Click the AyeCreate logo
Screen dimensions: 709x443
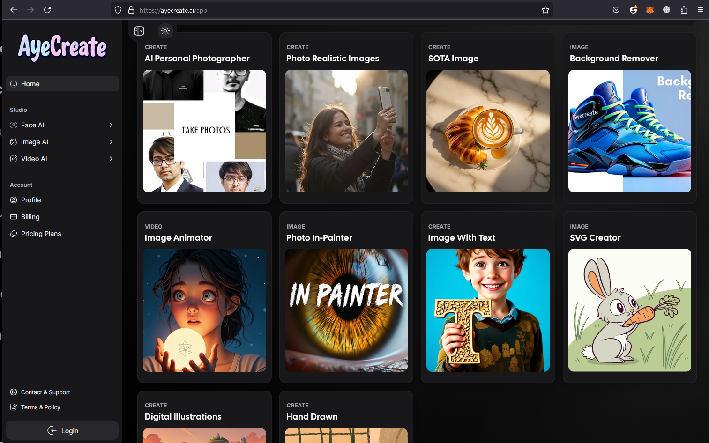click(x=62, y=47)
